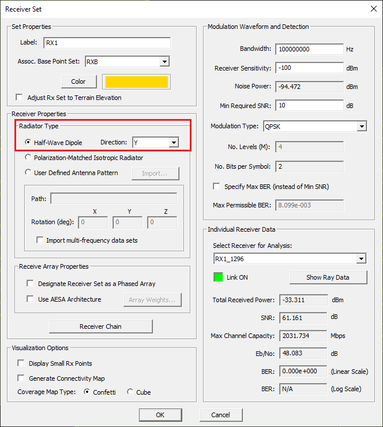Click the yellow color swatch

click(137, 81)
